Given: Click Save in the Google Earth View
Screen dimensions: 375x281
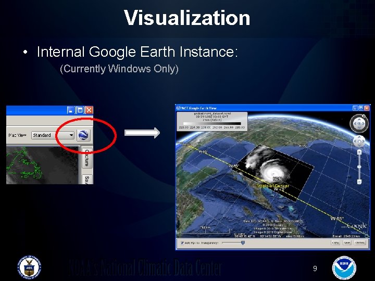Looking at the screenshot, I should coord(347,243).
